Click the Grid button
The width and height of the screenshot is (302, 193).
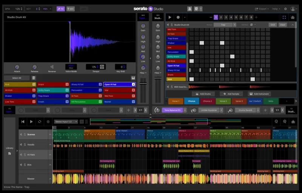tap(273, 25)
